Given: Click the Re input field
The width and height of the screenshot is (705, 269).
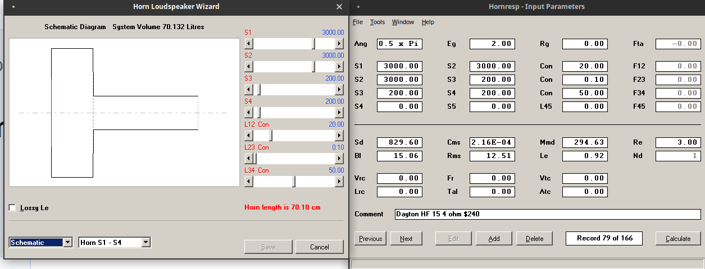Looking at the screenshot, I should [678, 142].
